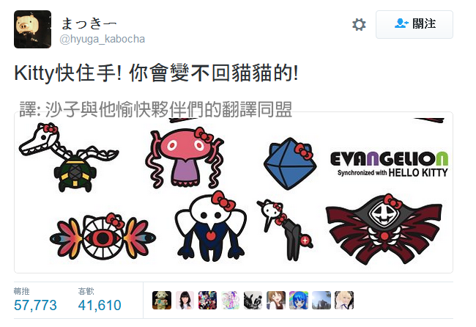Click the 關注 follow button

pyautogui.click(x=414, y=25)
